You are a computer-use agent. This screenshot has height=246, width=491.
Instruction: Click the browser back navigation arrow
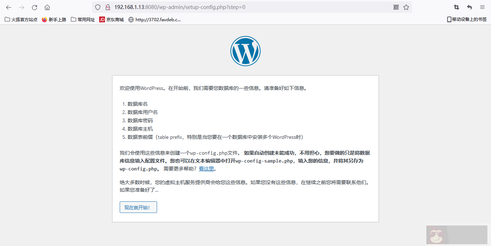[x=8, y=7]
